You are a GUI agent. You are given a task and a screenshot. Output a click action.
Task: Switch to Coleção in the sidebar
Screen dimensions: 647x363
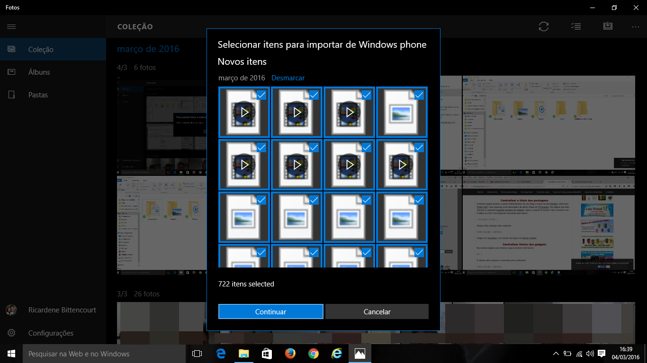[12, 49]
